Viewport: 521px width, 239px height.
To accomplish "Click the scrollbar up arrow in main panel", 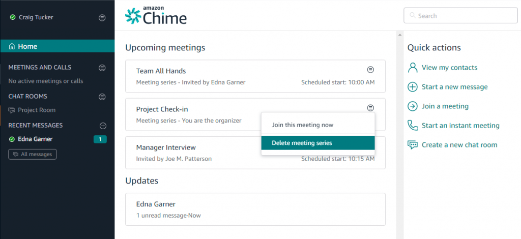I will pos(400,35).
